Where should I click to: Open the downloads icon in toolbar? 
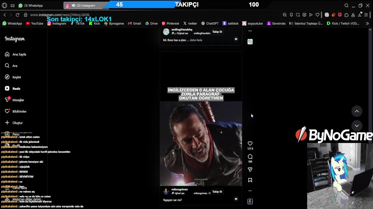click(360, 15)
